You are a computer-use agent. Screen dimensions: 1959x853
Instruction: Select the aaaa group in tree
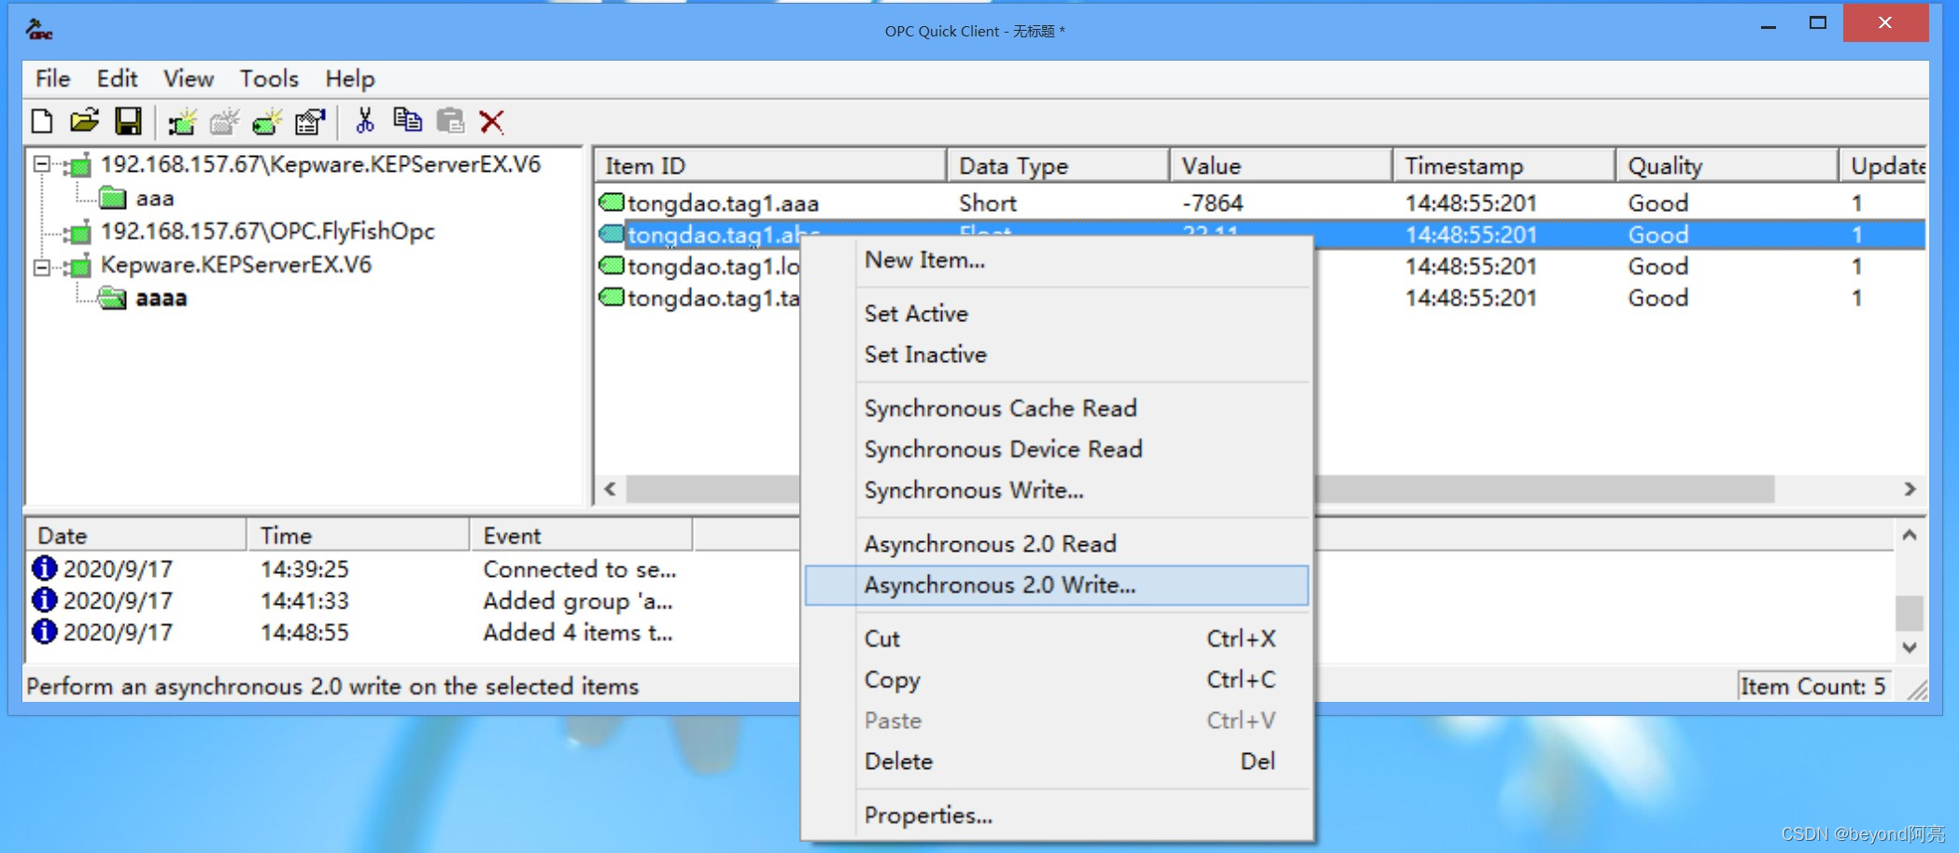pyautogui.click(x=161, y=299)
